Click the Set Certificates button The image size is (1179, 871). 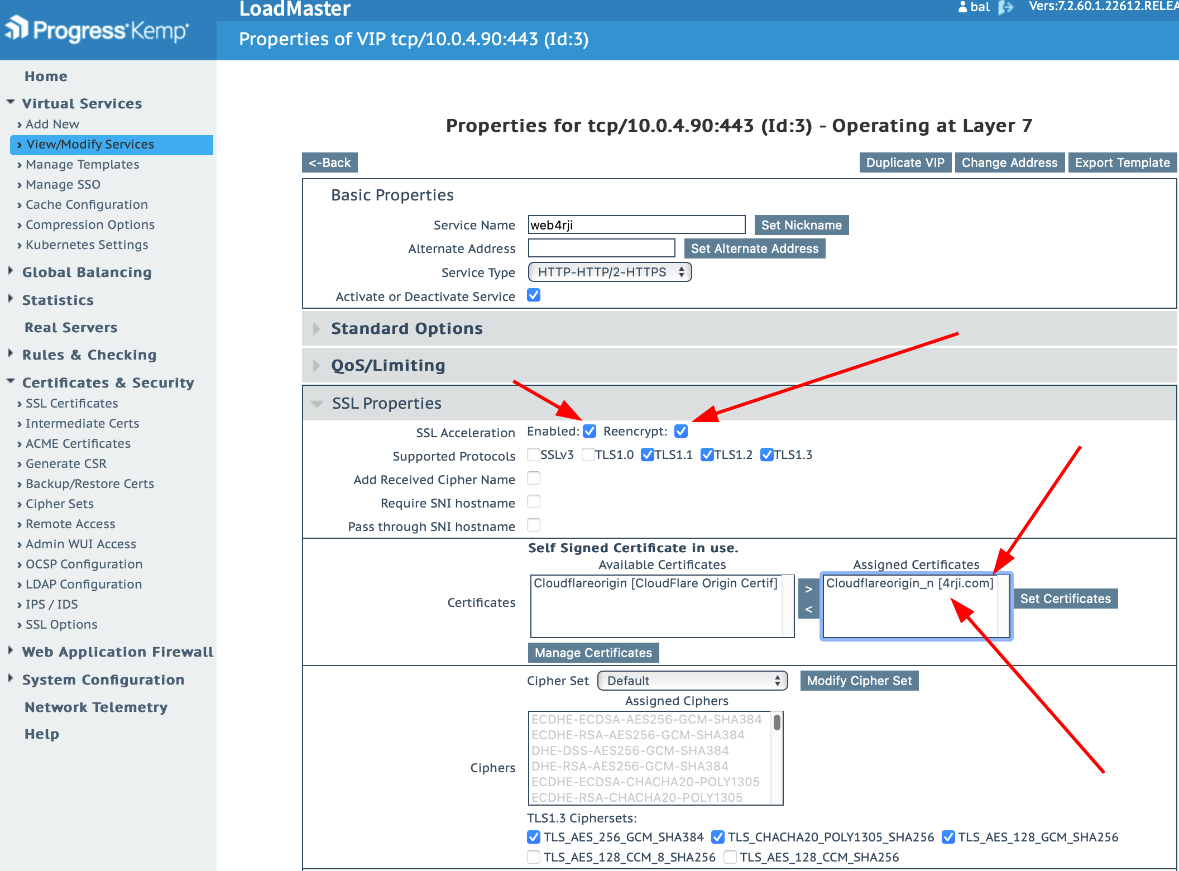point(1065,599)
